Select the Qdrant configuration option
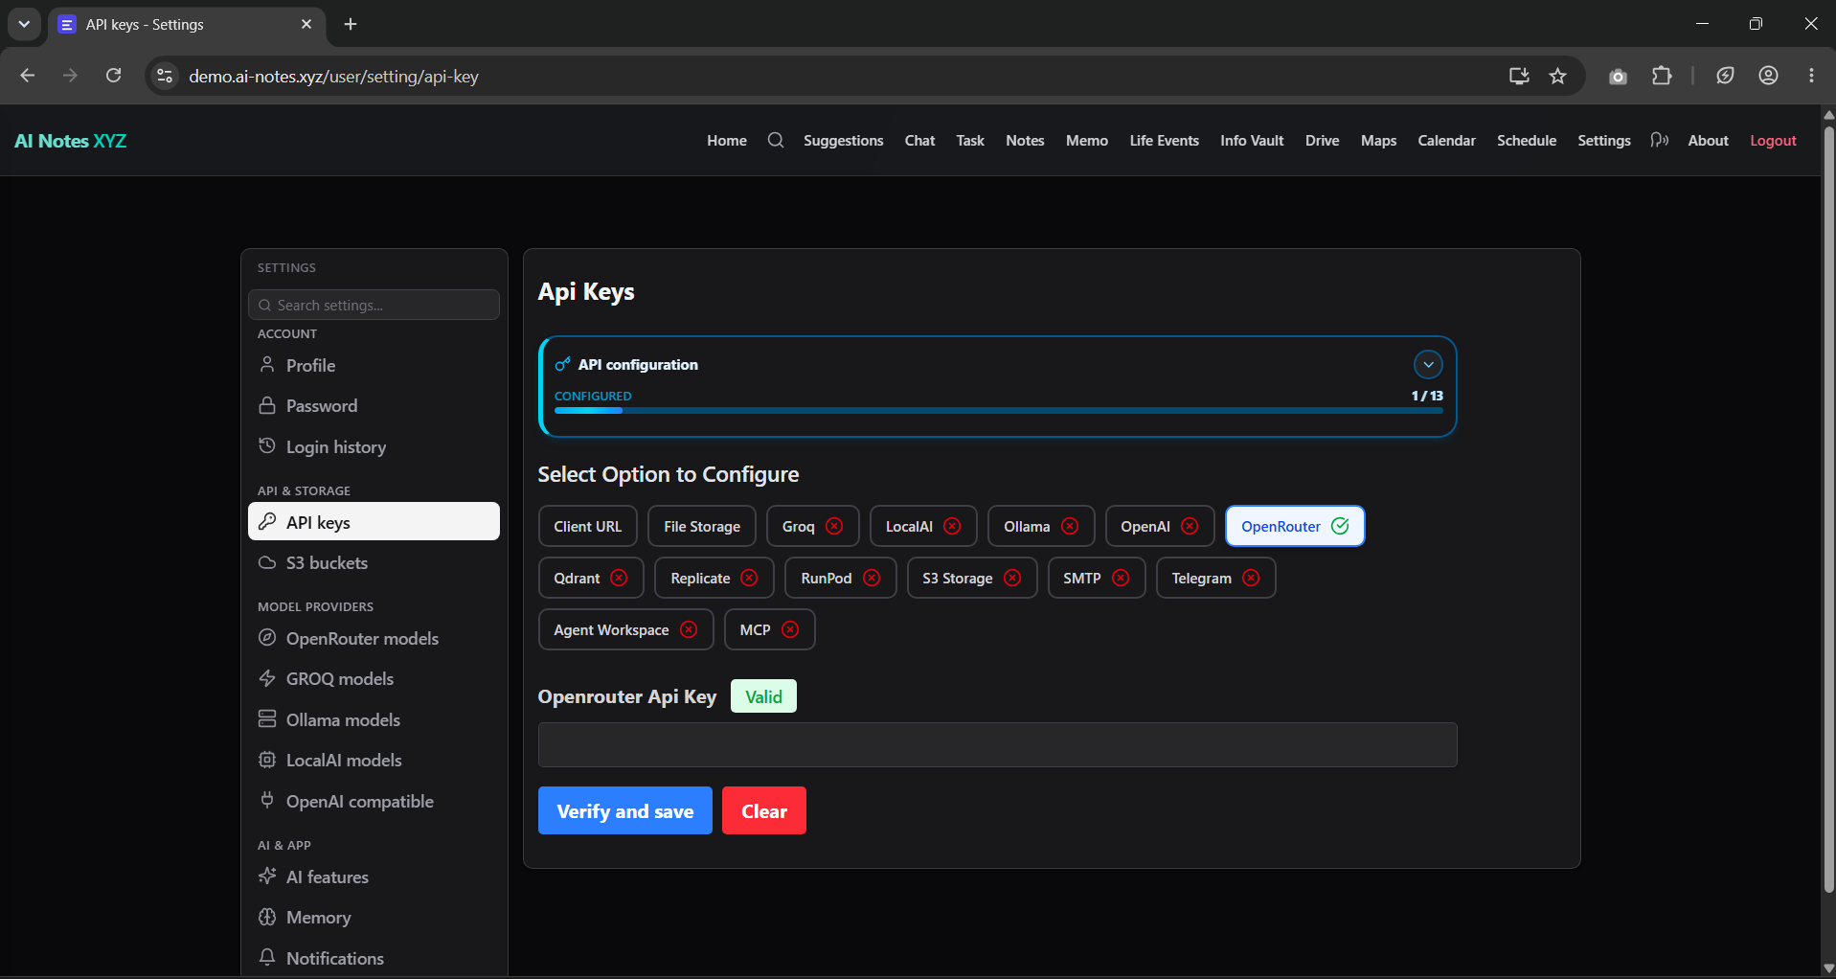This screenshot has width=1836, height=979. pos(591,578)
